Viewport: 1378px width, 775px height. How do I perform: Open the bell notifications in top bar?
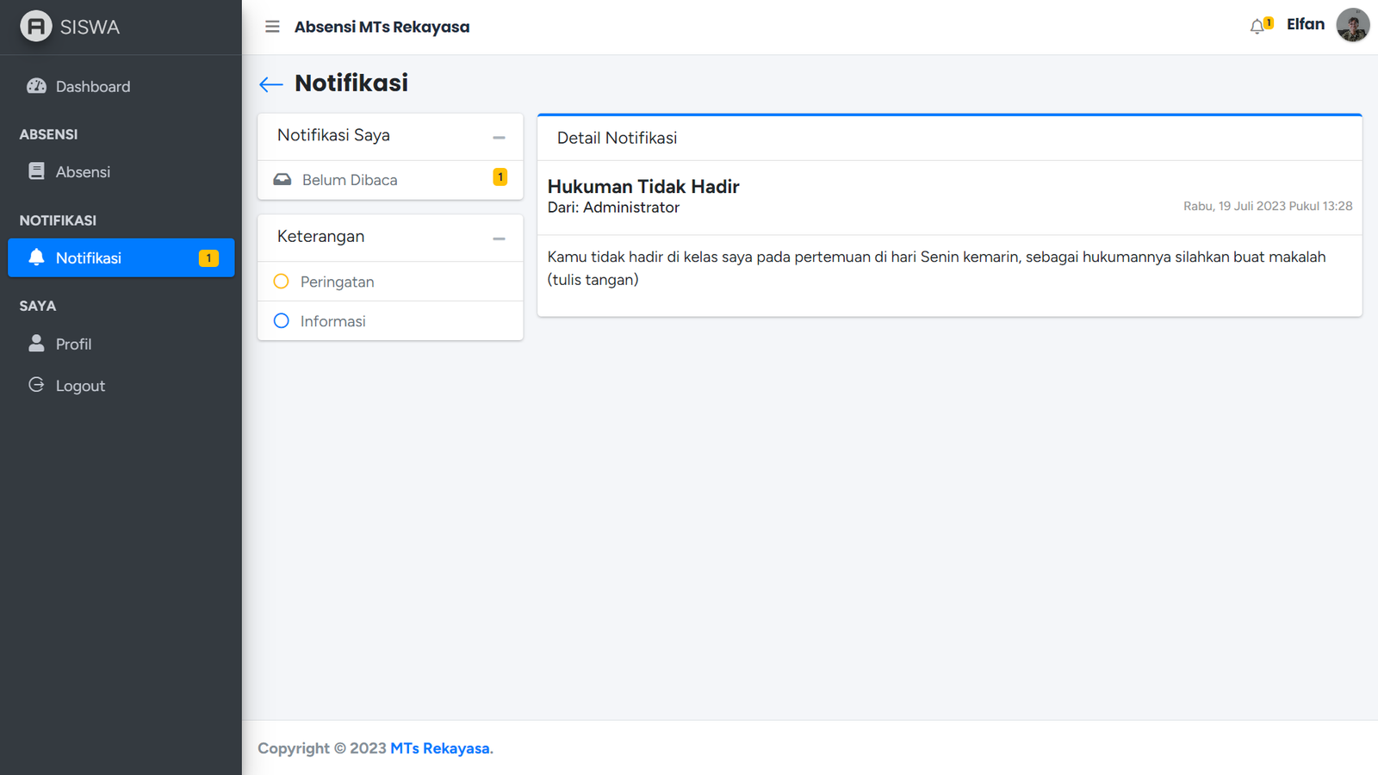[x=1259, y=26]
